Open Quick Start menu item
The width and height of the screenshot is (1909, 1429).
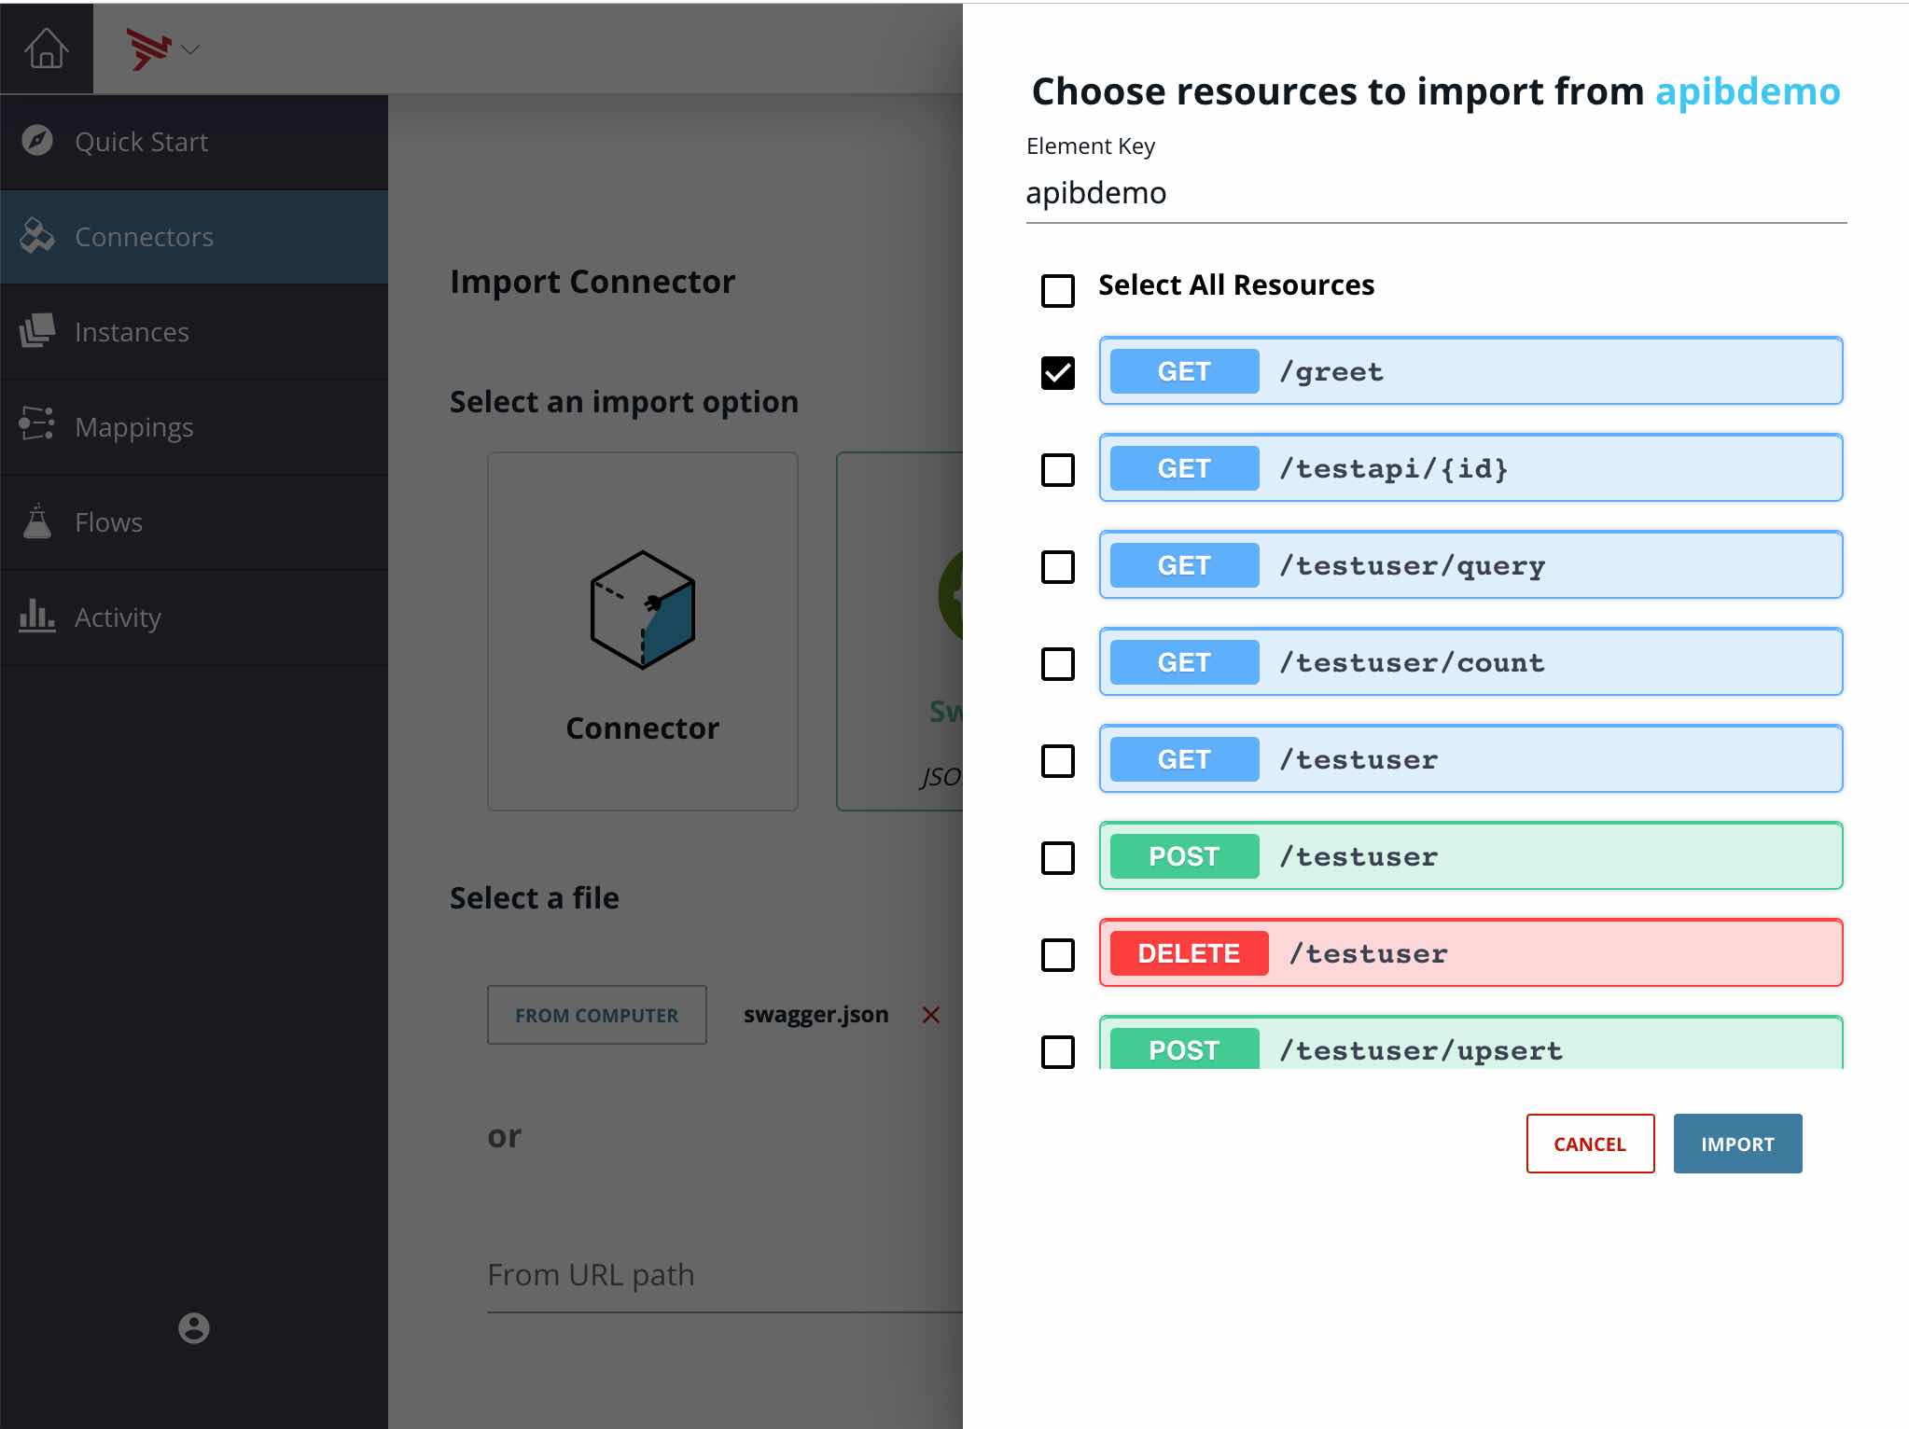coord(194,142)
